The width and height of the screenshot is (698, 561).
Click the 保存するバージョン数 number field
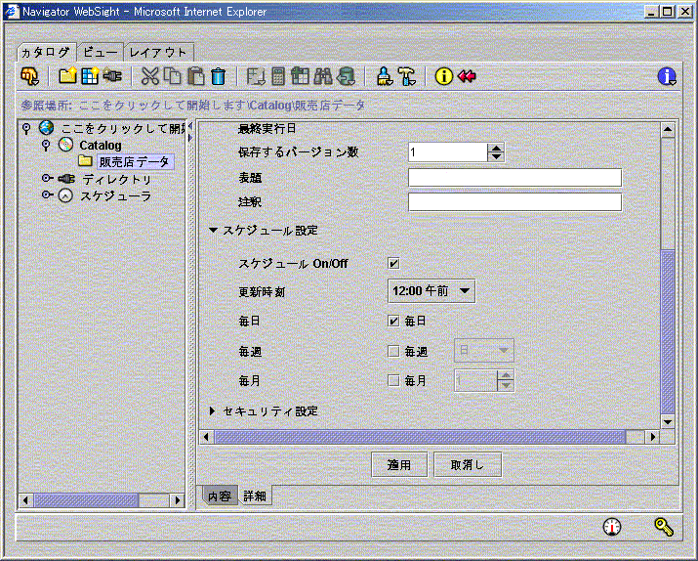[447, 152]
